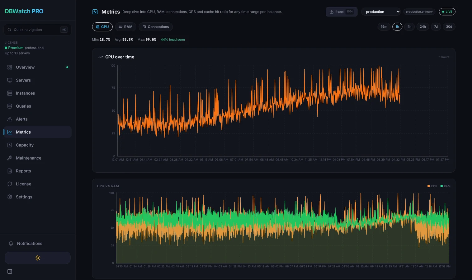Switch to the RAM metrics tab
This screenshot has width=472, height=280.
(x=125, y=27)
